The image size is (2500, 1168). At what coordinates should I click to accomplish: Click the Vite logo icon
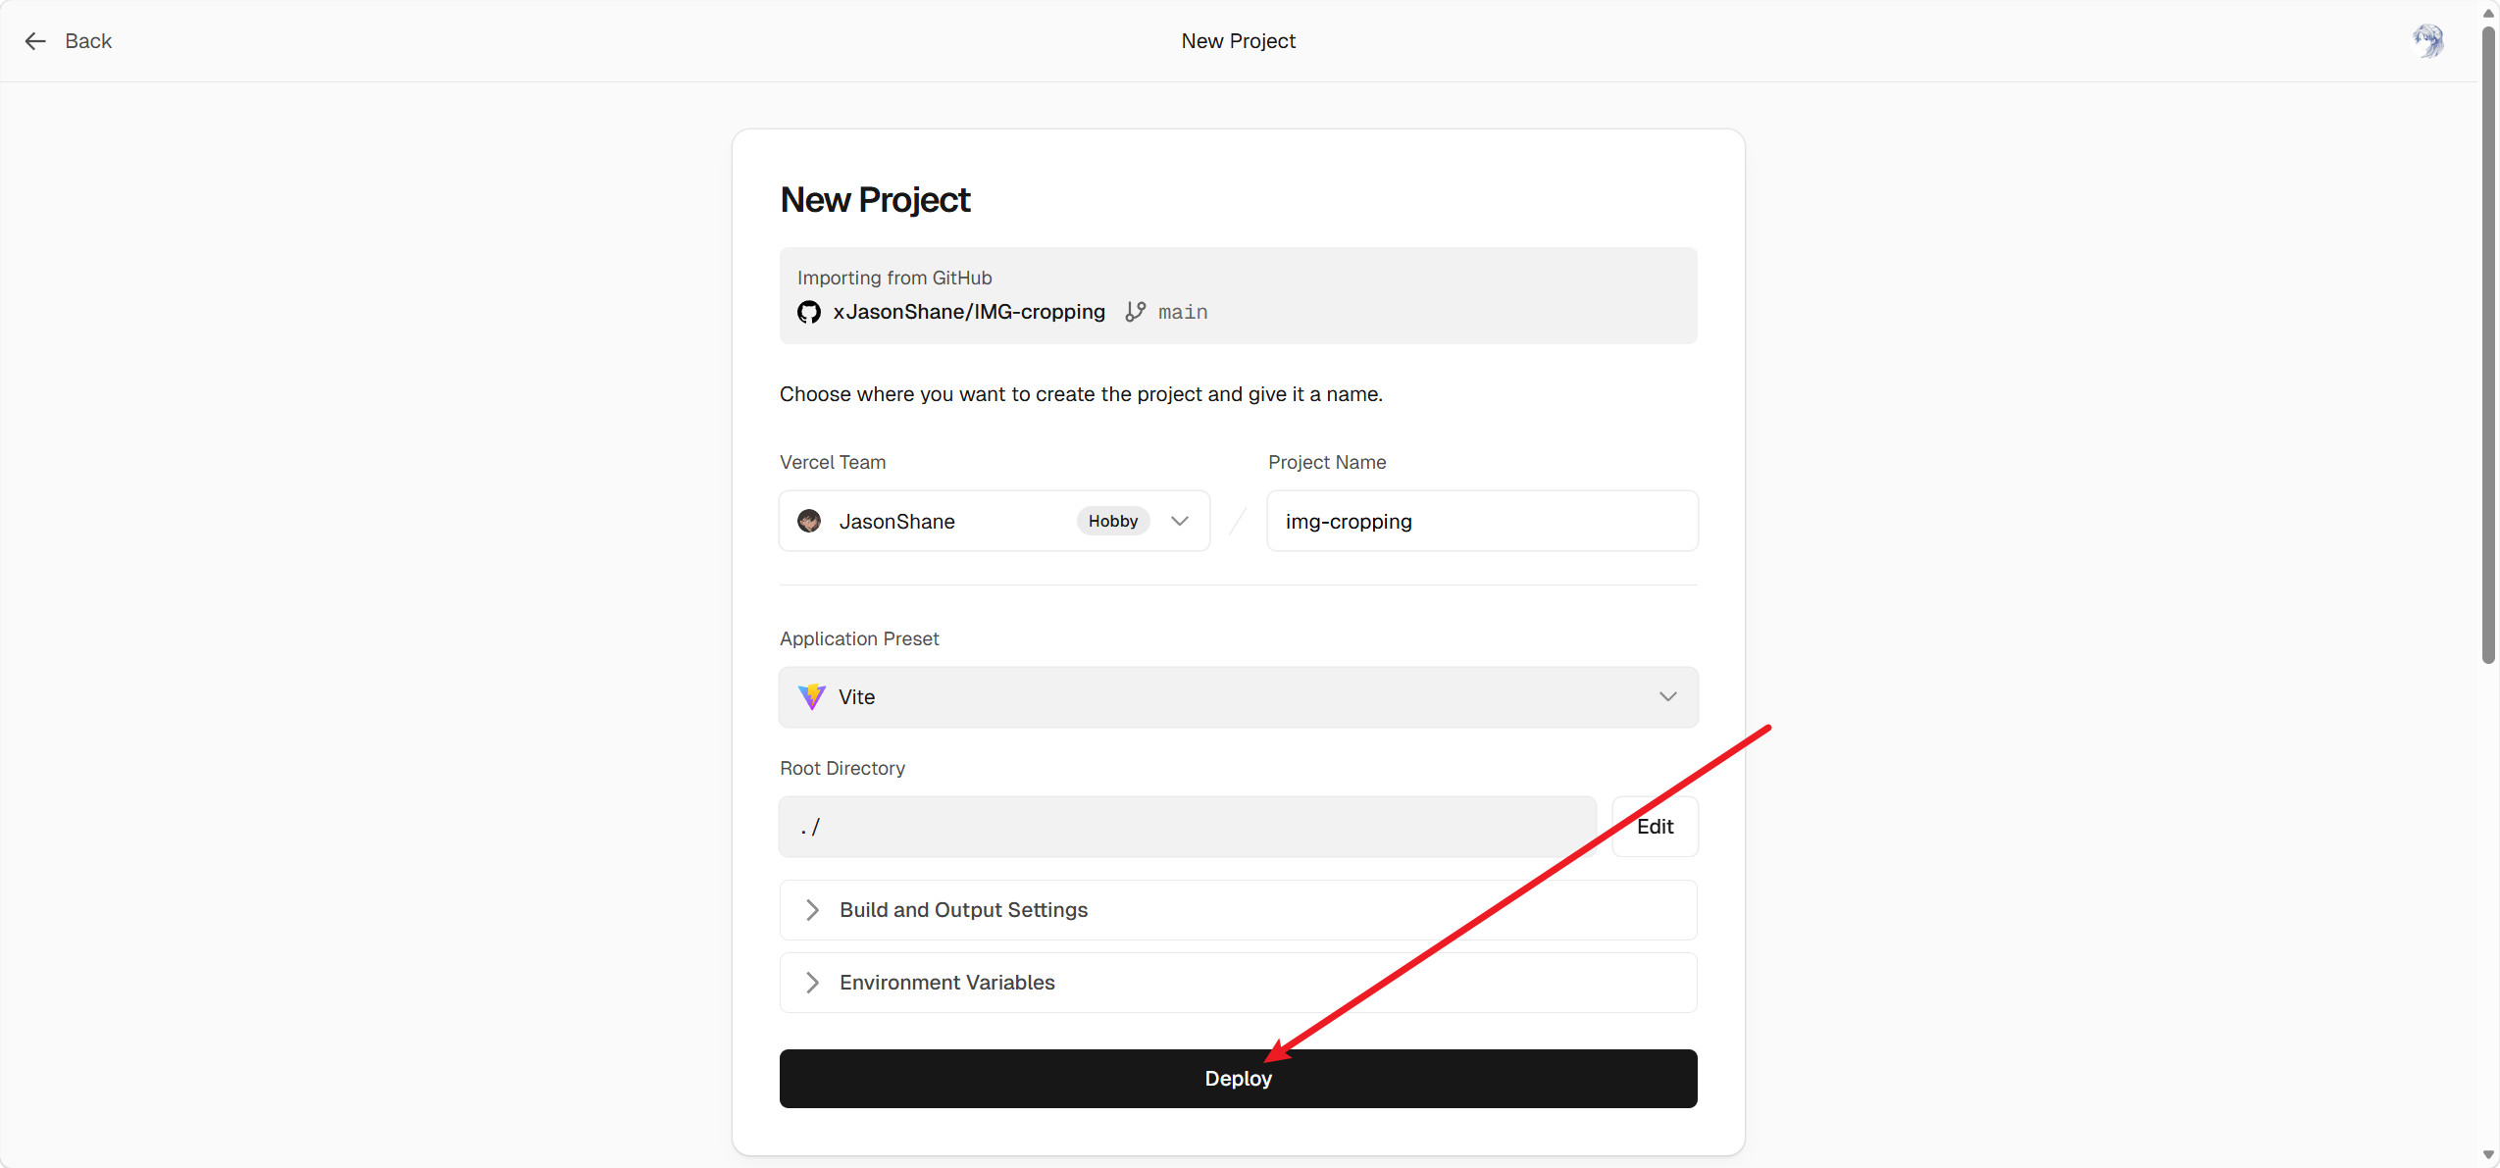811,697
